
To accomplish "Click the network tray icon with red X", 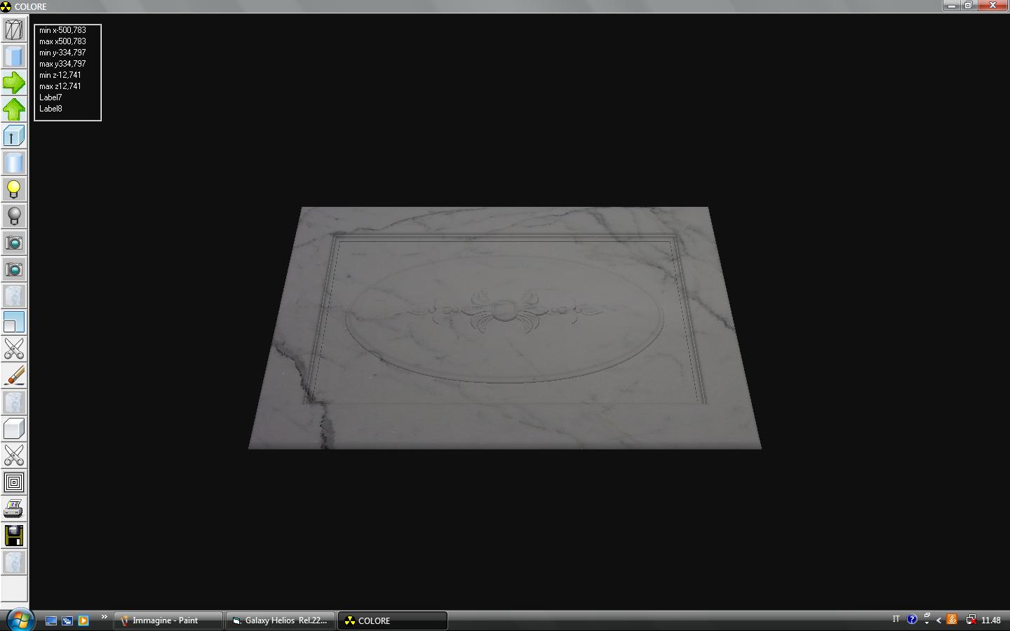I will [971, 620].
